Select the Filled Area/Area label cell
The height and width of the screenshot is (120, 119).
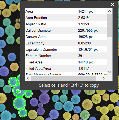51,68
